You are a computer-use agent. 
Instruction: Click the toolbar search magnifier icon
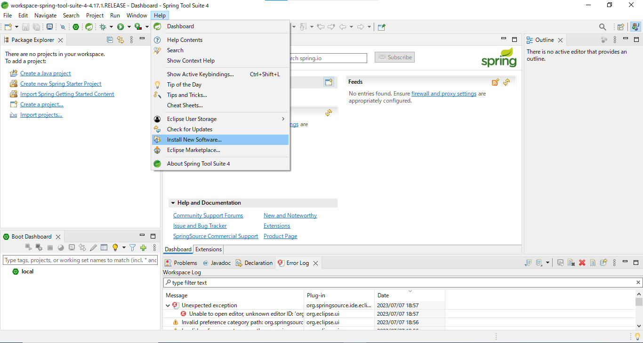coord(603,27)
